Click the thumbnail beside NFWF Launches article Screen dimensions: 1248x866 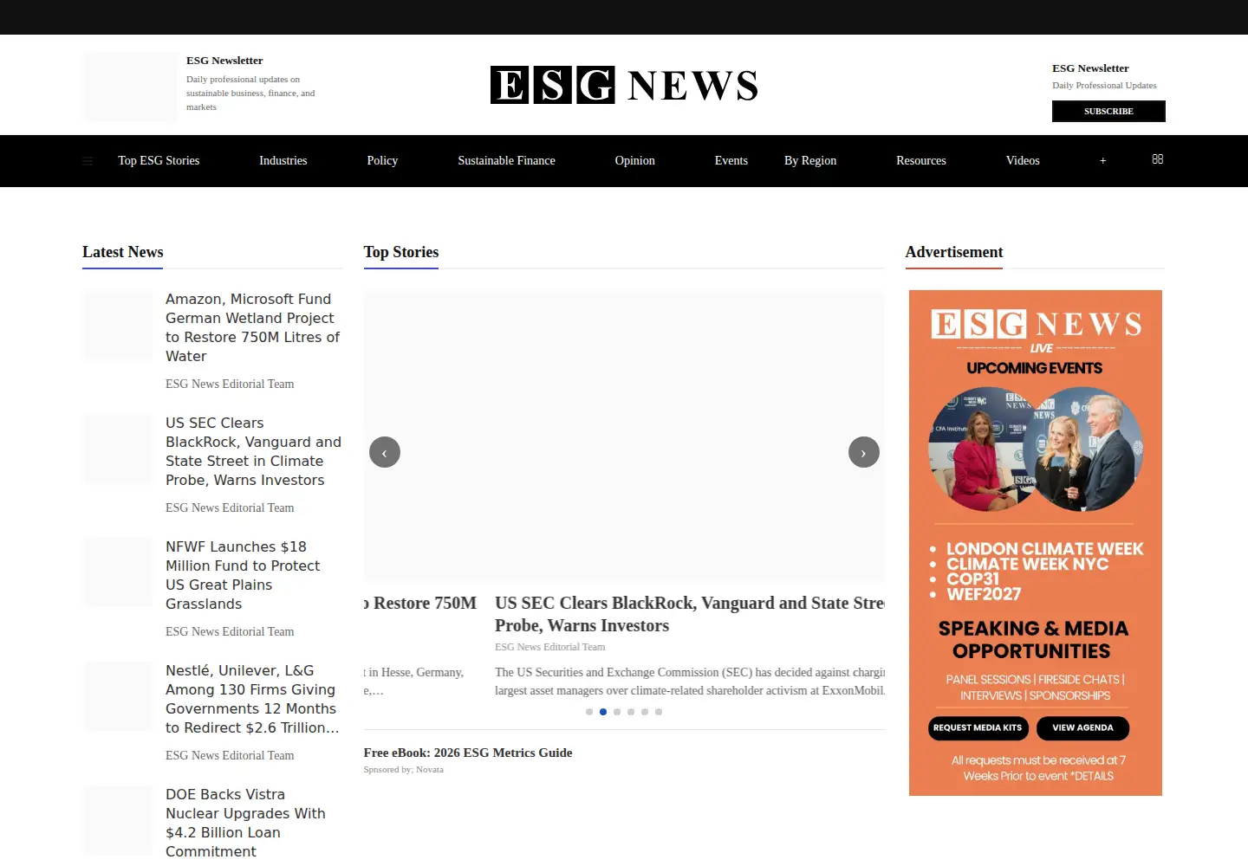(x=118, y=572)
